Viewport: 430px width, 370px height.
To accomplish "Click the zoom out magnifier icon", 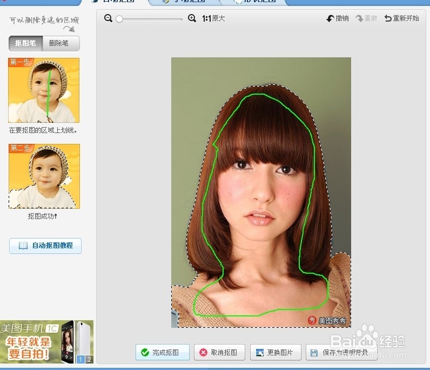I will coord(109,18).
